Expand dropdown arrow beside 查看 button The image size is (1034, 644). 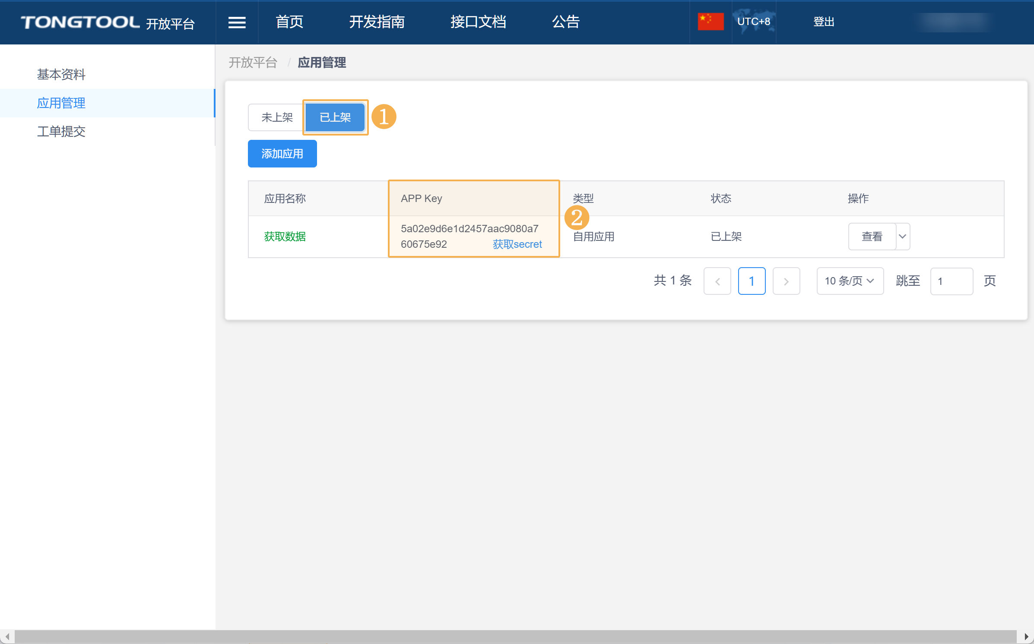click(902, 237)
